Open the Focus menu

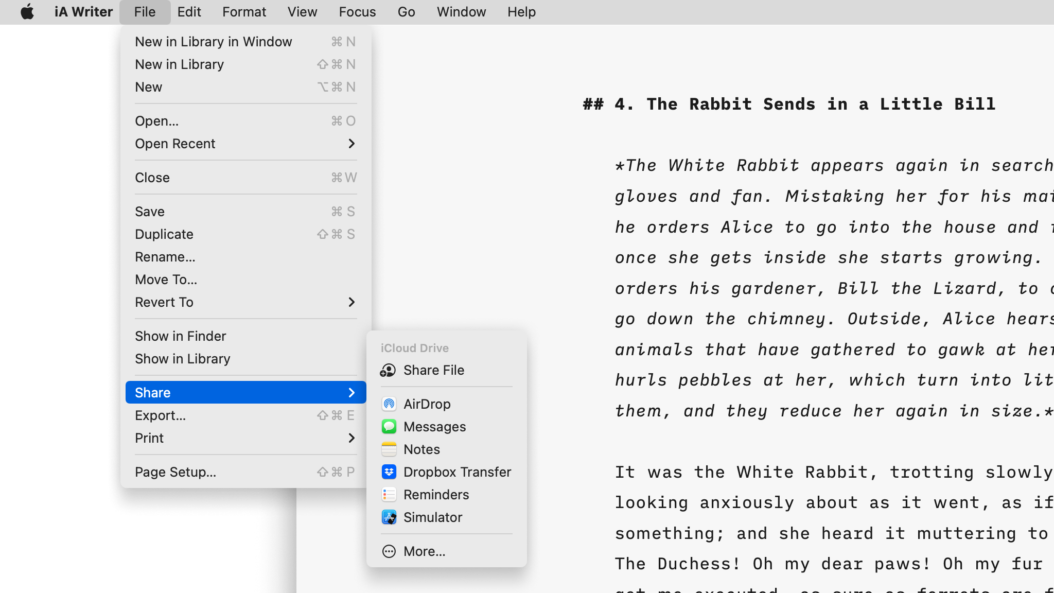point(357,12)
